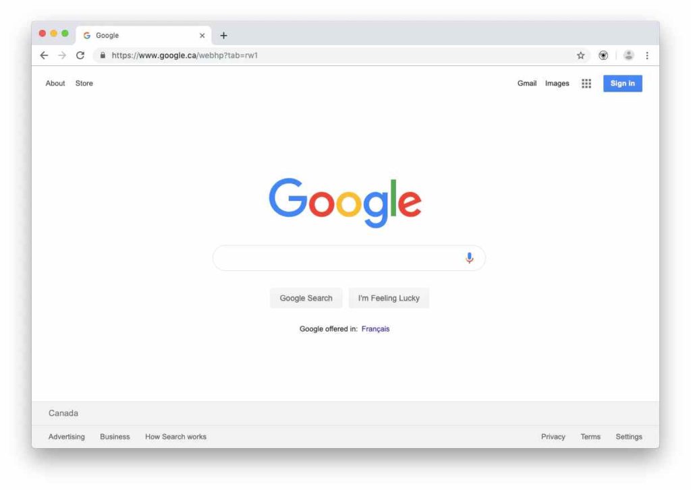The height and width of the screenshot is (490, 691).
Task: Bookmark this page with the star icon
Action: coord(581,55)
